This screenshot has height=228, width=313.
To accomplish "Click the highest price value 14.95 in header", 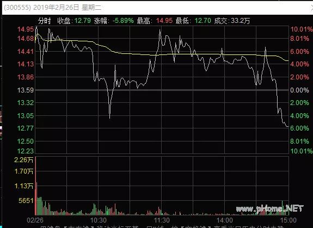I will pos(164,21).
